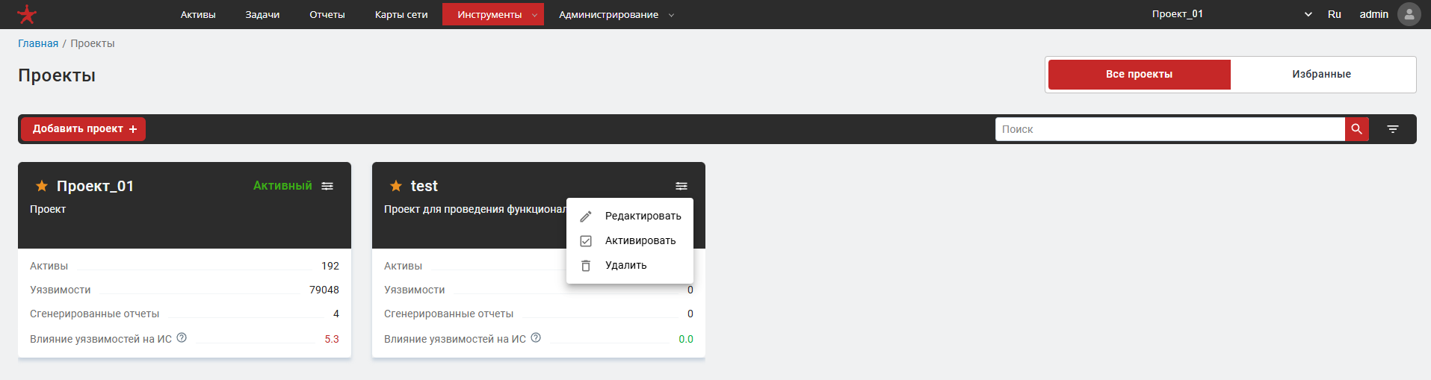Click the Активный status label

pyautogui.click(x=282, y=186)
